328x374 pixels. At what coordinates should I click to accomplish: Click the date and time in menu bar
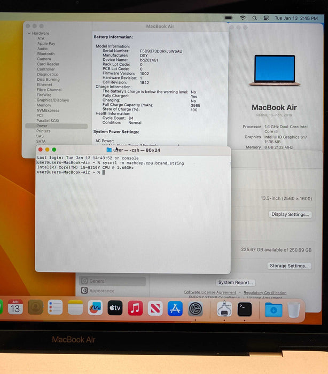(x=296, y=18)
